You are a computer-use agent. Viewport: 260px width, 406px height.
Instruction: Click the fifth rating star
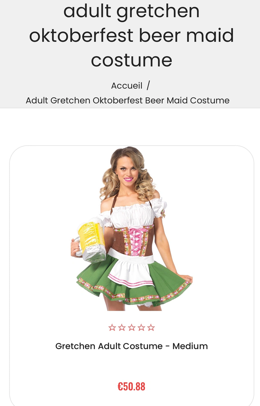pyautogui.click(x=151, y=327)
